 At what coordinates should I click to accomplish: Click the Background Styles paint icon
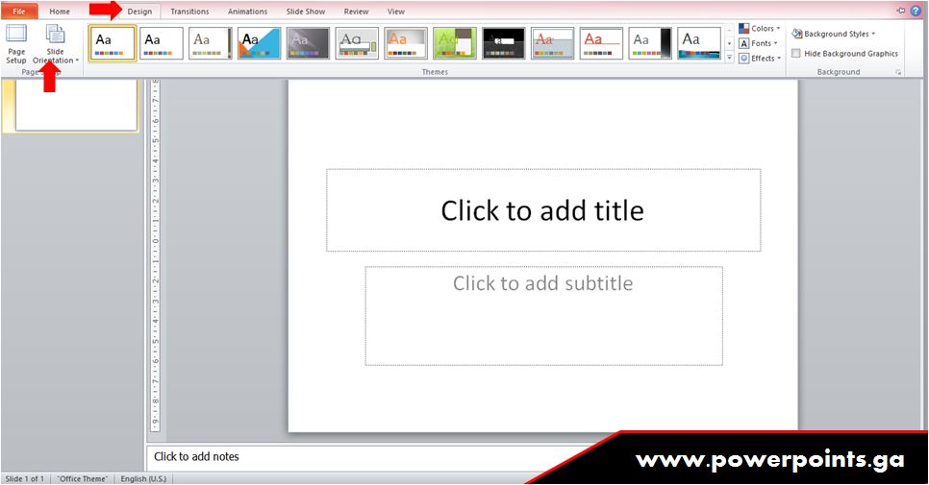797,34
